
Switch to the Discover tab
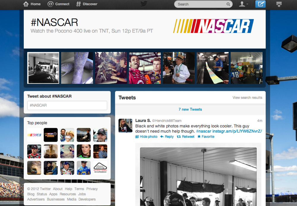tap(86, 4)
